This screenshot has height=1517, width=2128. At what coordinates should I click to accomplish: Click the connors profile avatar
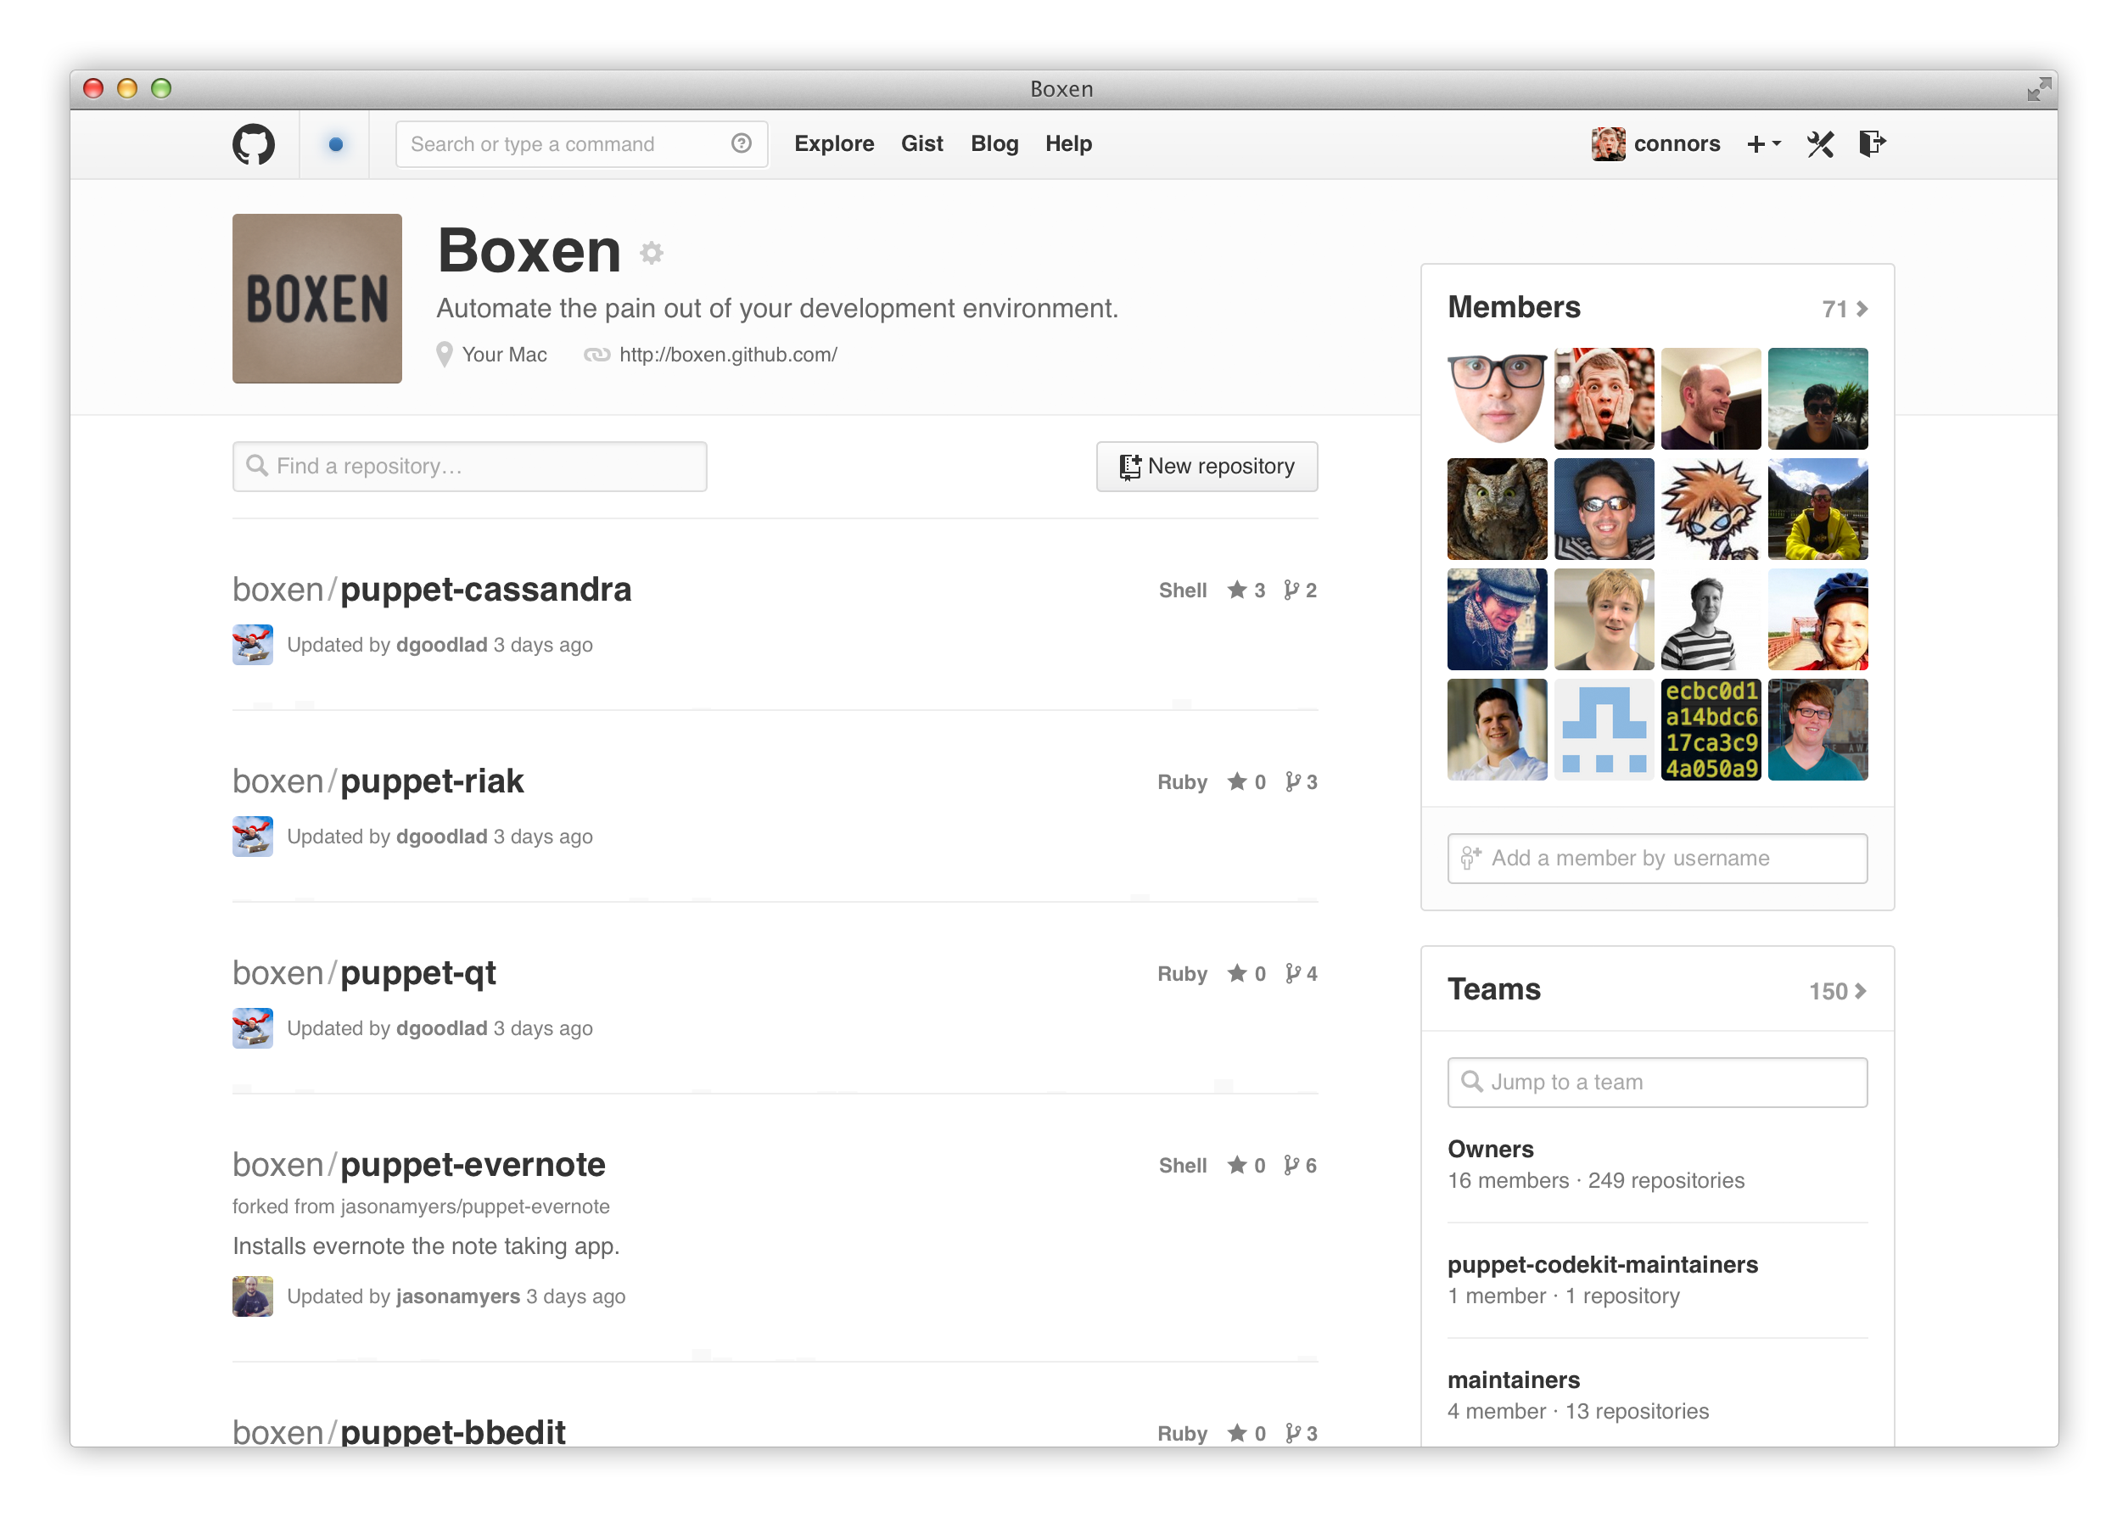click(1608, 144)
